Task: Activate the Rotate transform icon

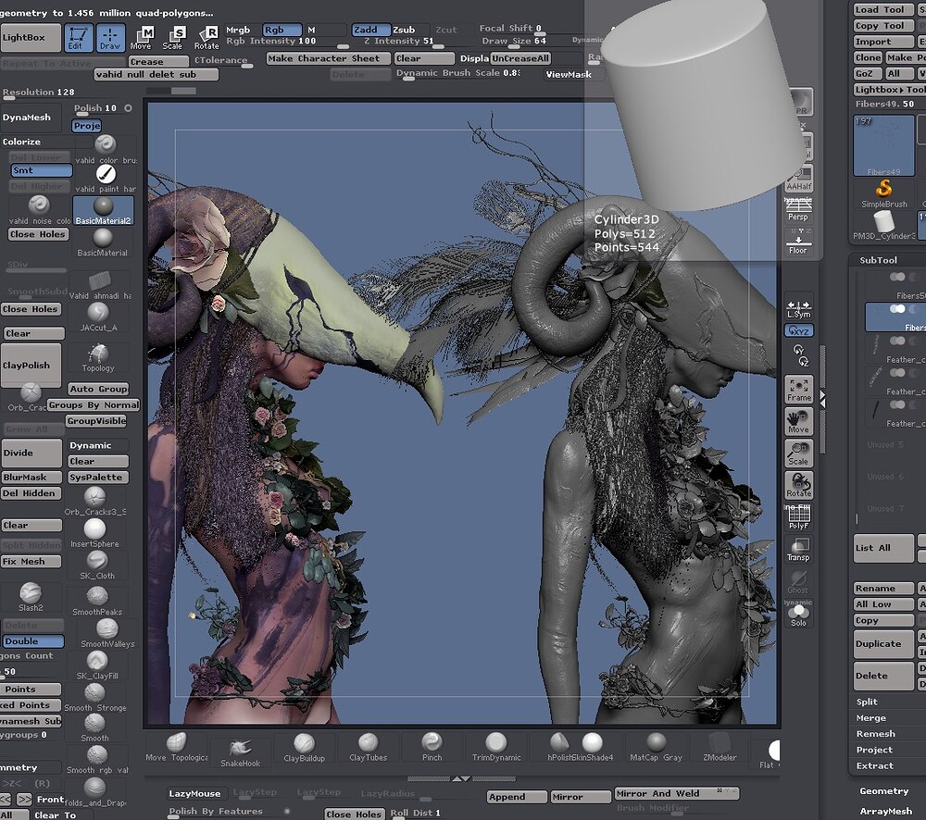Action: [x=206, y=38]
